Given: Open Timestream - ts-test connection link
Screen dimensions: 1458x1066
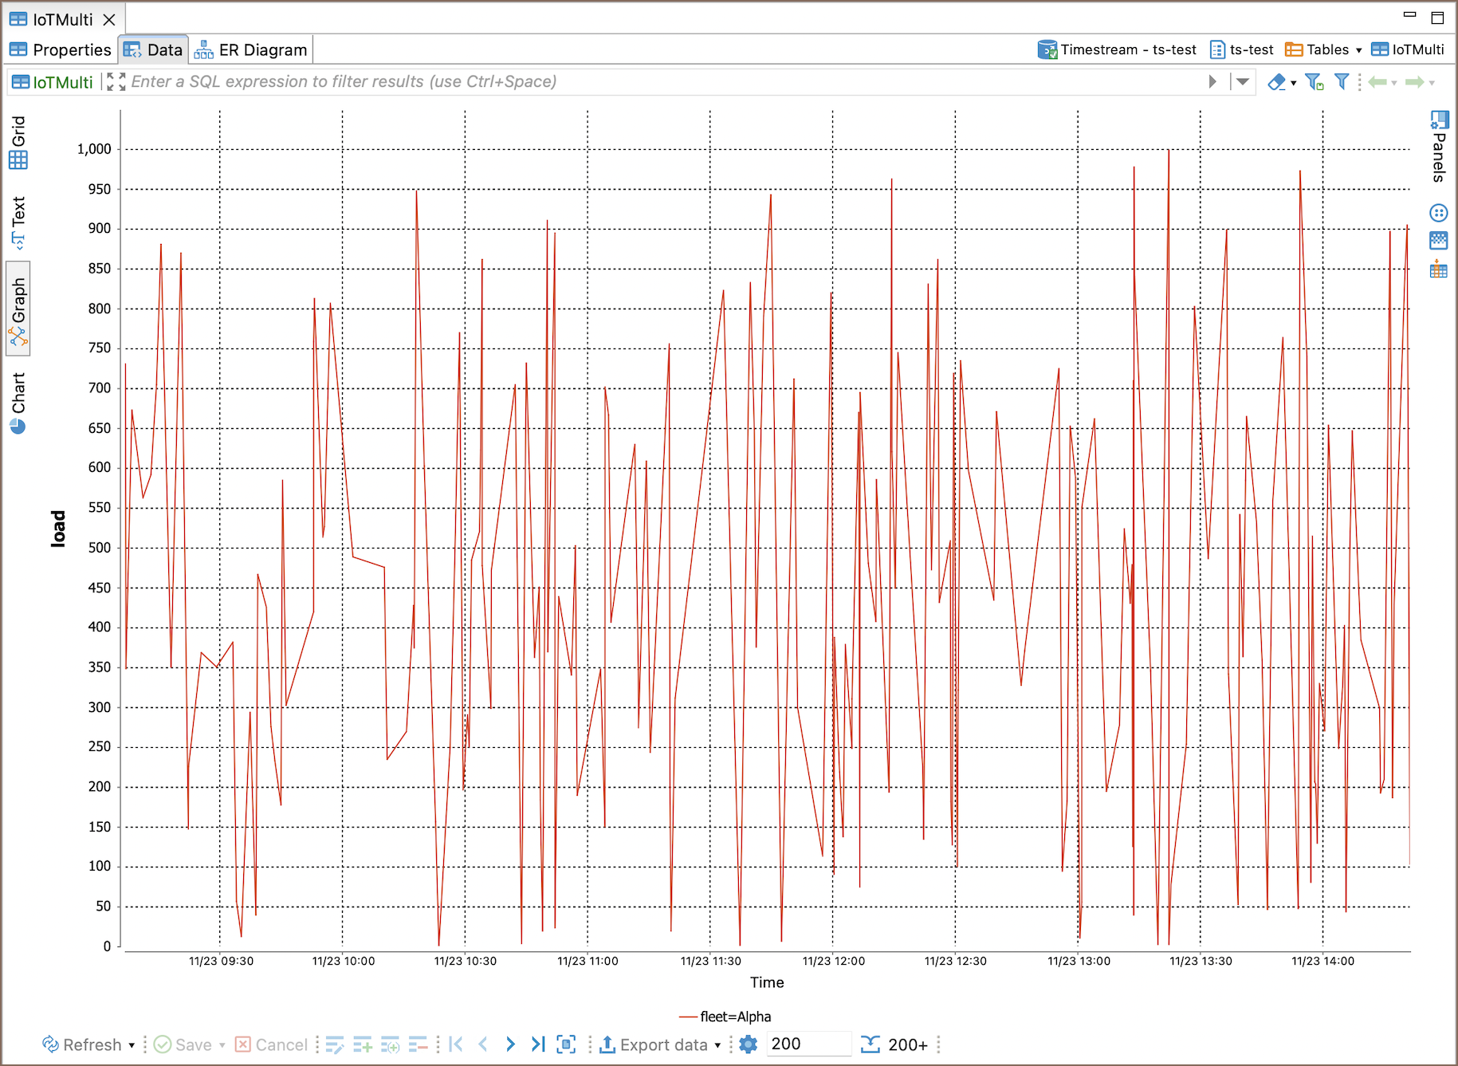Looking at the screenshot, I should point(1117,50).
